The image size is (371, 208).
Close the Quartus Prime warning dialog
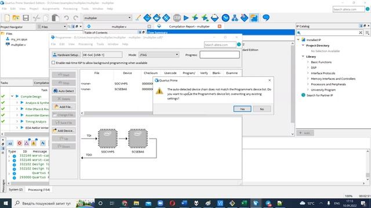(x=270, y=80)
